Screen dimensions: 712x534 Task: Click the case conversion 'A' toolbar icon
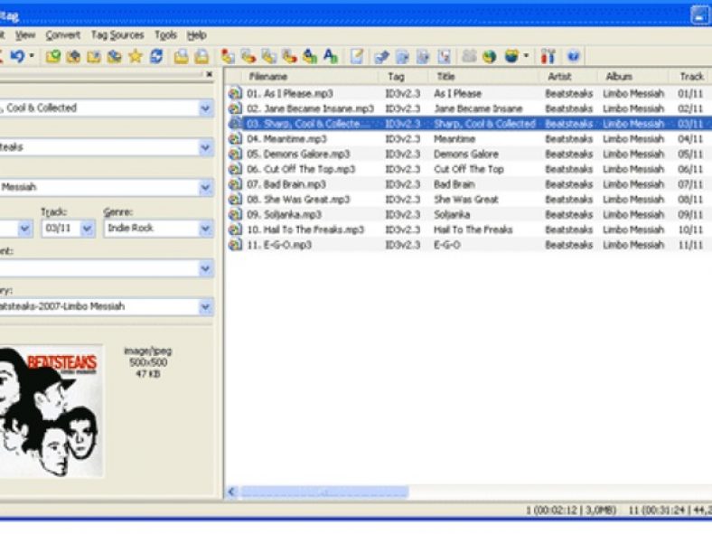[x=330, y=56]
